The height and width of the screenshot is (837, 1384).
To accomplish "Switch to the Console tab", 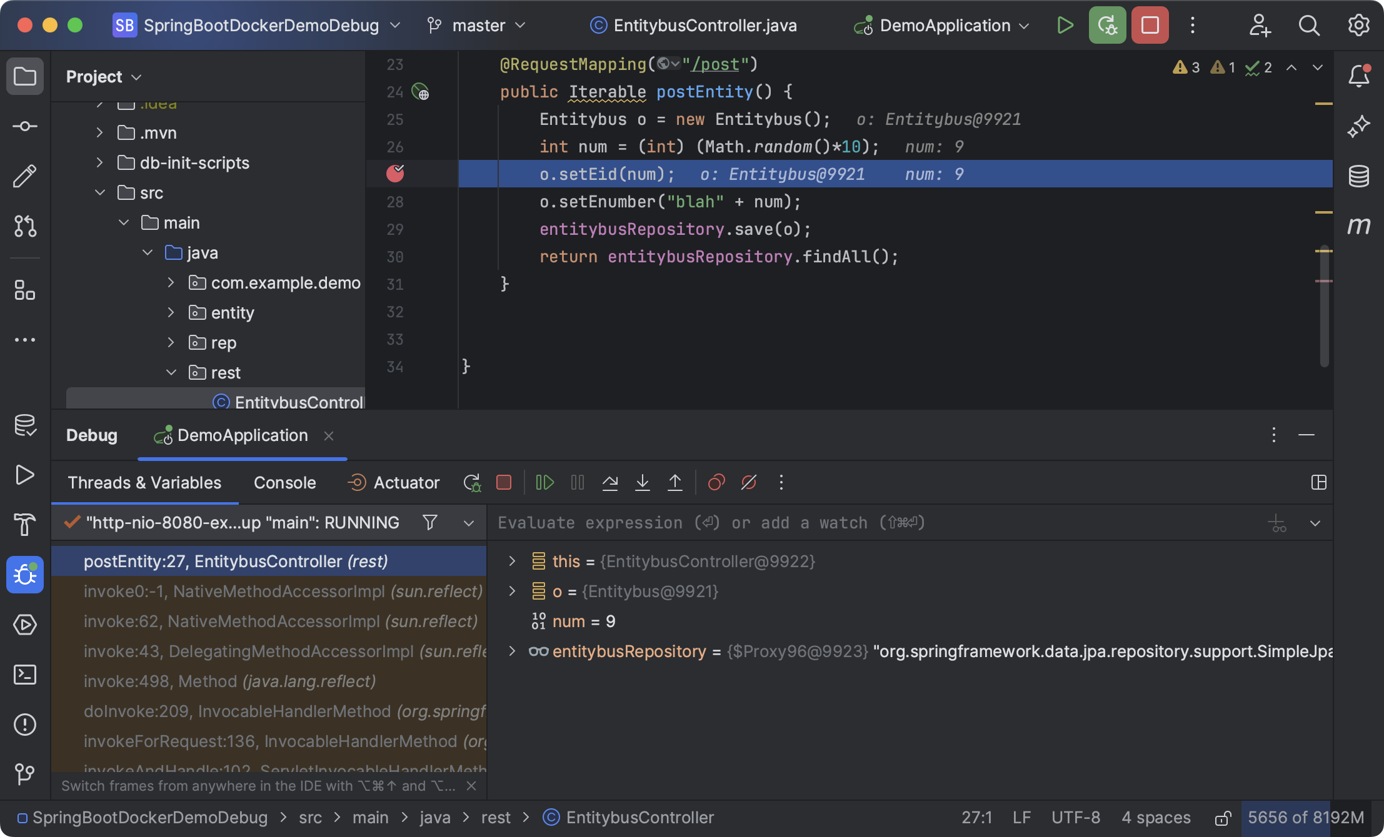I will [284, 482].
